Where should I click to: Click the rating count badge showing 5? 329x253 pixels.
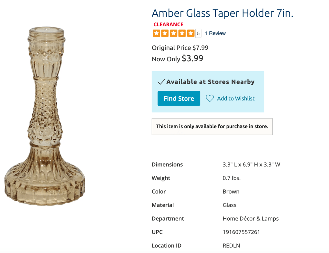(198, 33)
